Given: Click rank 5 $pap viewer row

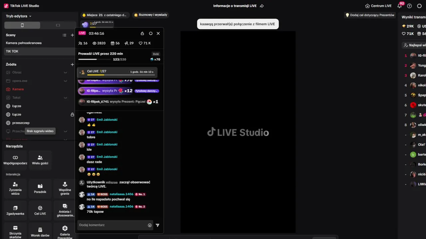Looking at the screenshot, I should coord(415,95).
